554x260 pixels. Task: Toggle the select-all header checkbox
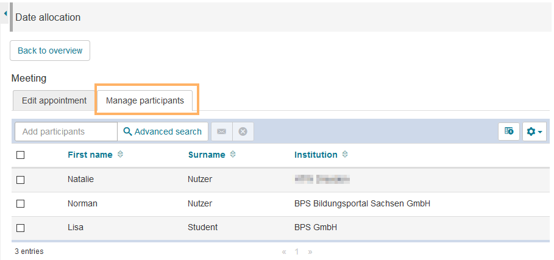(21, 155)
